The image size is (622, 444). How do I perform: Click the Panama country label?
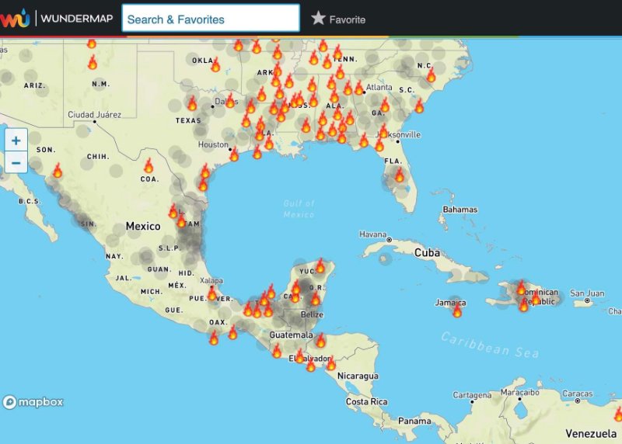414,421
